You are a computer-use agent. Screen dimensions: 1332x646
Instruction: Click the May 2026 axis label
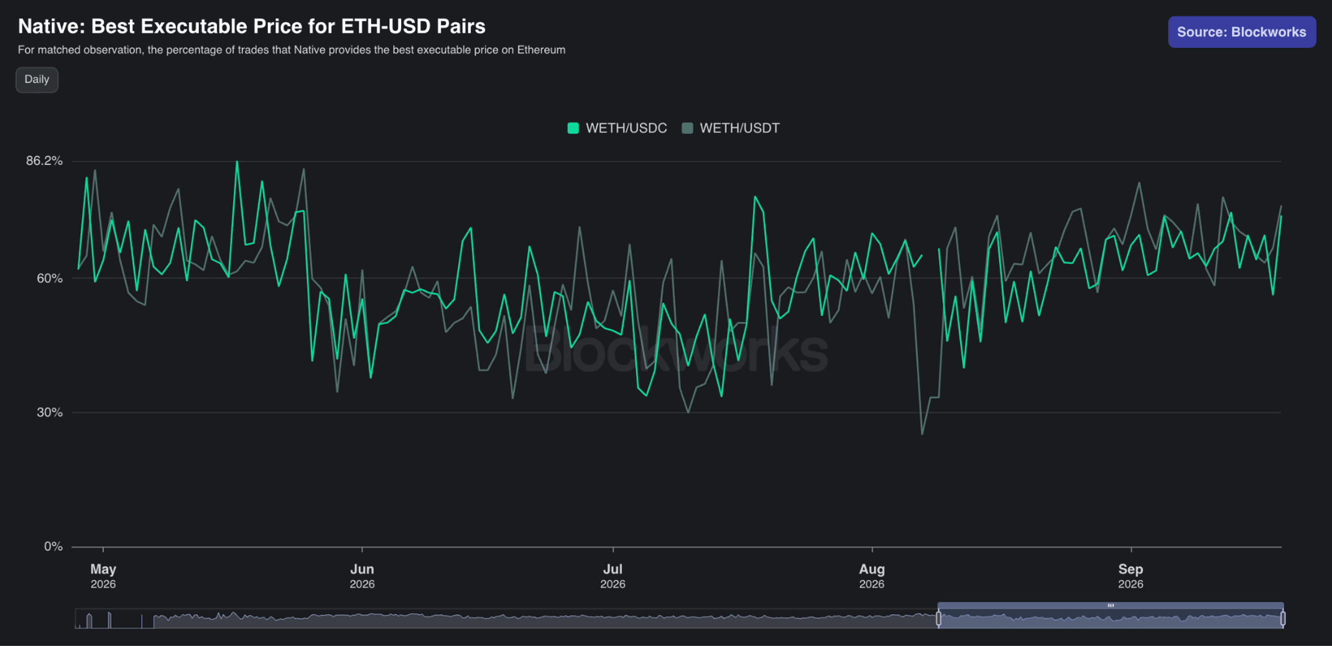point(103,576)
